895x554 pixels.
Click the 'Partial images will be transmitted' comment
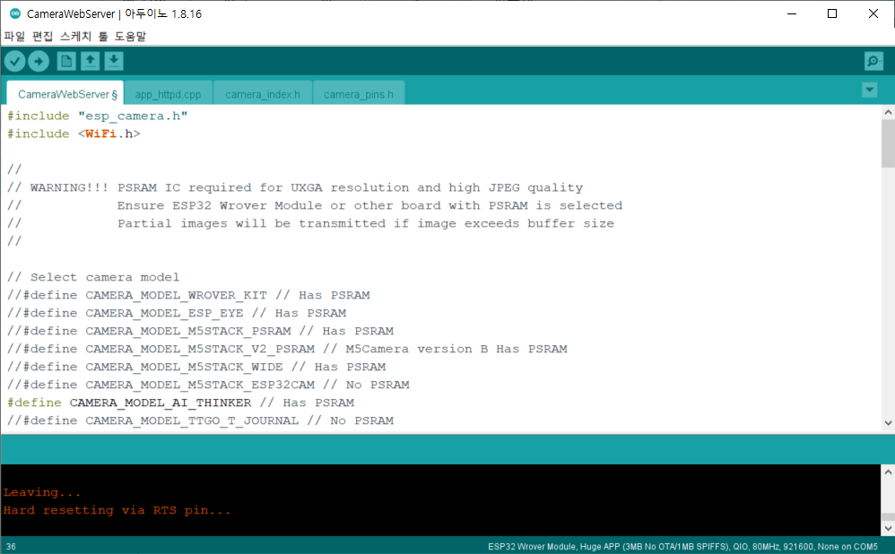[x=310, y=223]
